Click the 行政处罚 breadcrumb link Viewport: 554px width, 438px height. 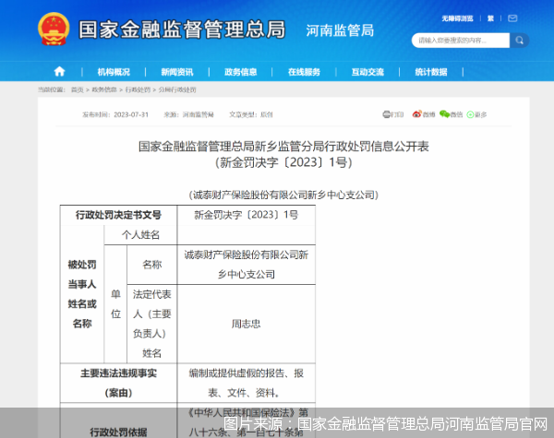click(x=138, y=89)
